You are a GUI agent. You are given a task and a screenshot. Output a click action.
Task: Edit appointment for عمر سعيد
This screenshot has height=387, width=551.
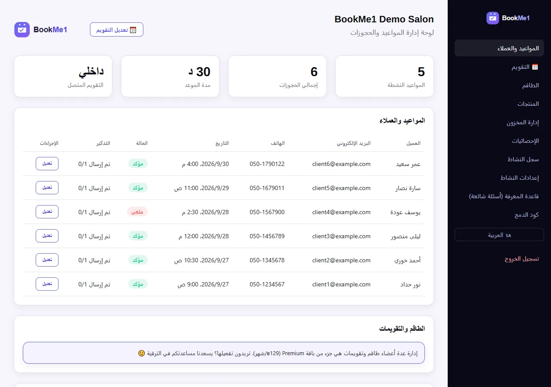point(47,164)
